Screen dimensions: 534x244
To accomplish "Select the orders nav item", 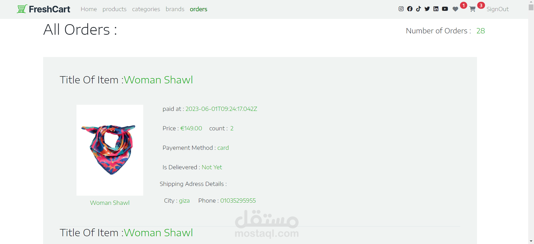I will pos(199,9).
